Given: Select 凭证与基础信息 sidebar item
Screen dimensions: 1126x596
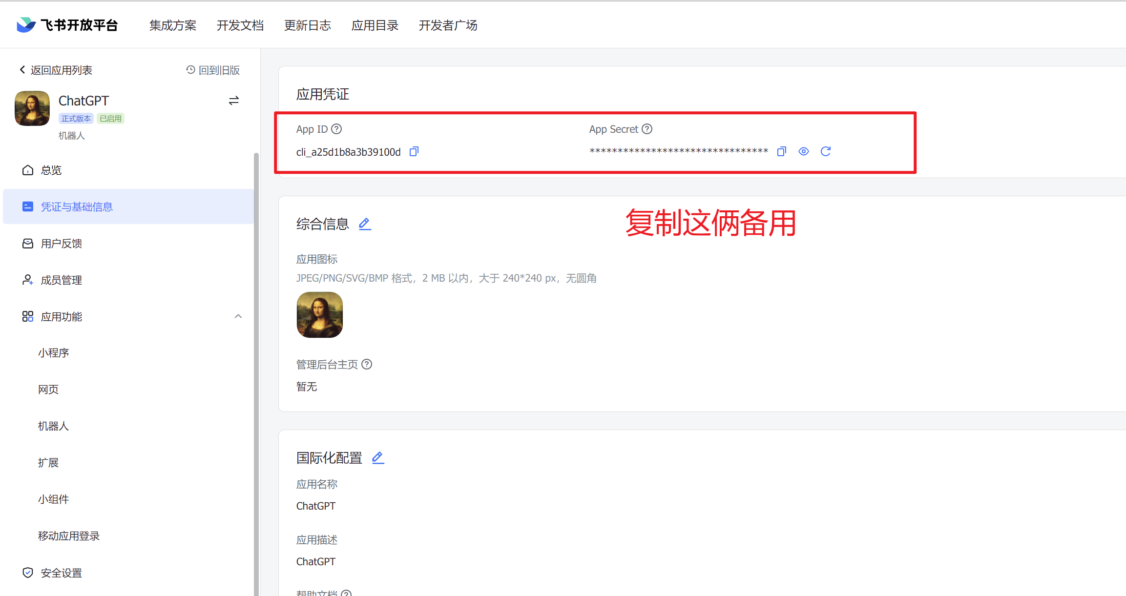Looking at the screenshot, I should coord(128,206).
